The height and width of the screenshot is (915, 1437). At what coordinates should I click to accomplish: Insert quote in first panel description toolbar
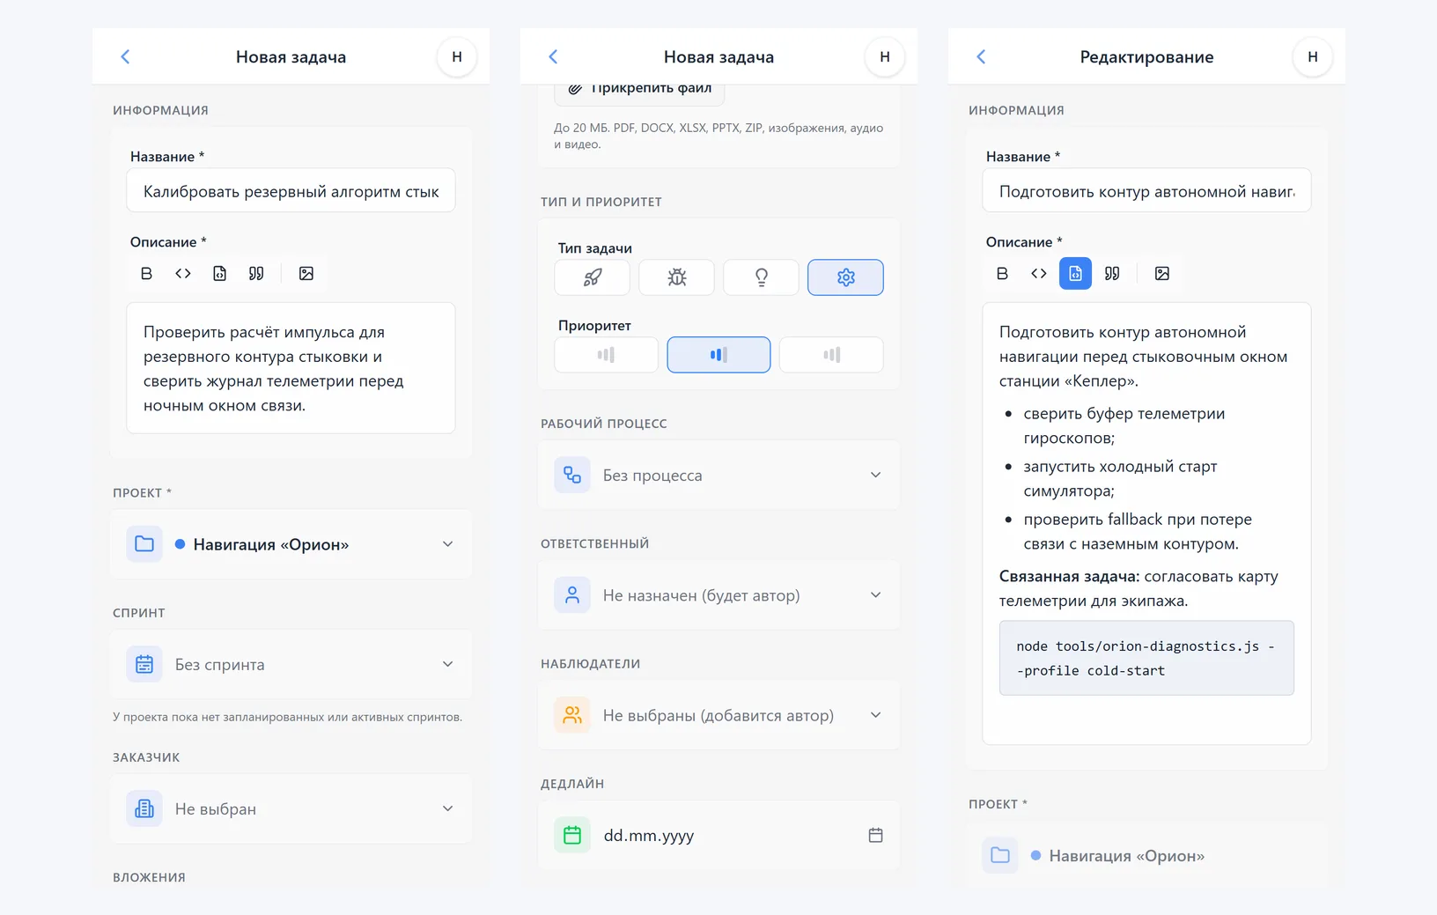click(x=256, y=273)
